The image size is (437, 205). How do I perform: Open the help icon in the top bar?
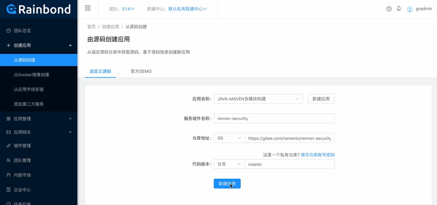[x=389, y=9]
